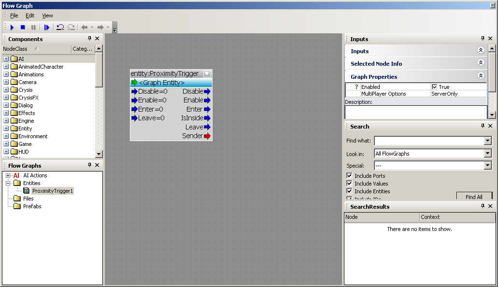Expand the AI Actions tree node

8,175
